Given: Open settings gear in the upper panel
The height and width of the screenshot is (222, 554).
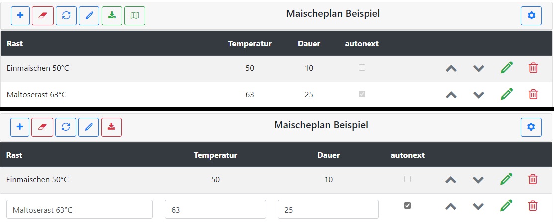Looking at the screenshot, I should (x=531, y=16).
